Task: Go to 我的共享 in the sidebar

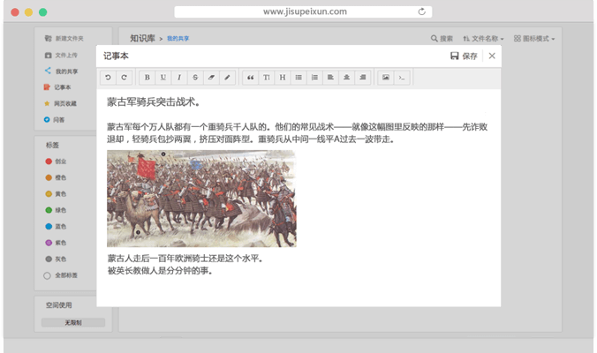Action: (61, 71)
